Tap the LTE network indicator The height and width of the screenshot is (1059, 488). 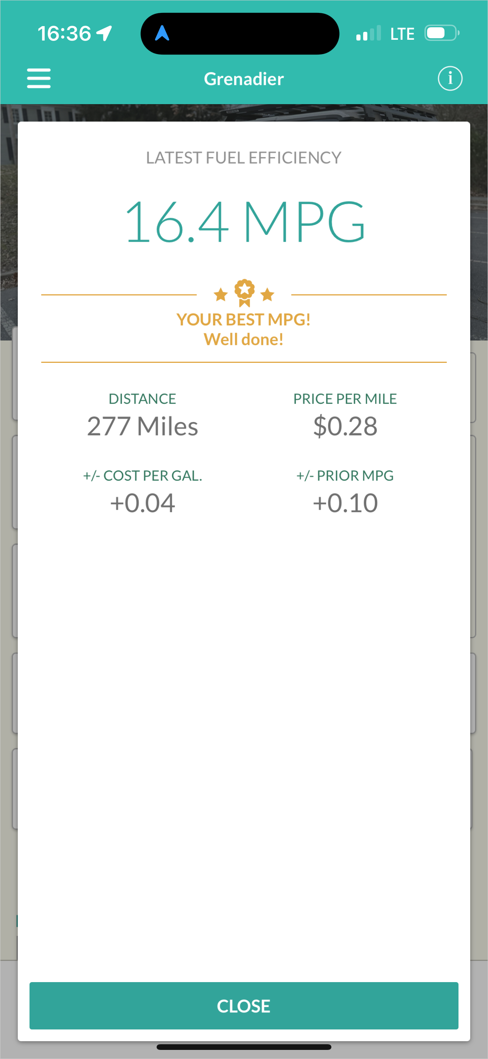(x=402, y=34)
